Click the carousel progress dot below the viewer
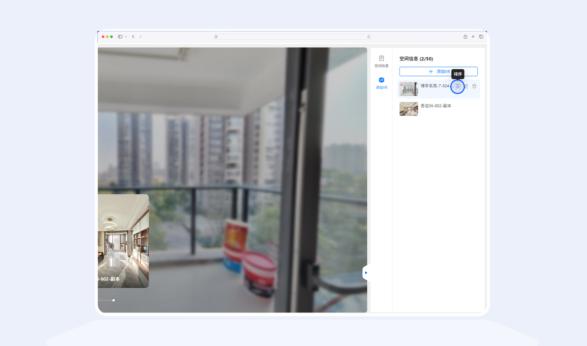 tap(113, 300)
